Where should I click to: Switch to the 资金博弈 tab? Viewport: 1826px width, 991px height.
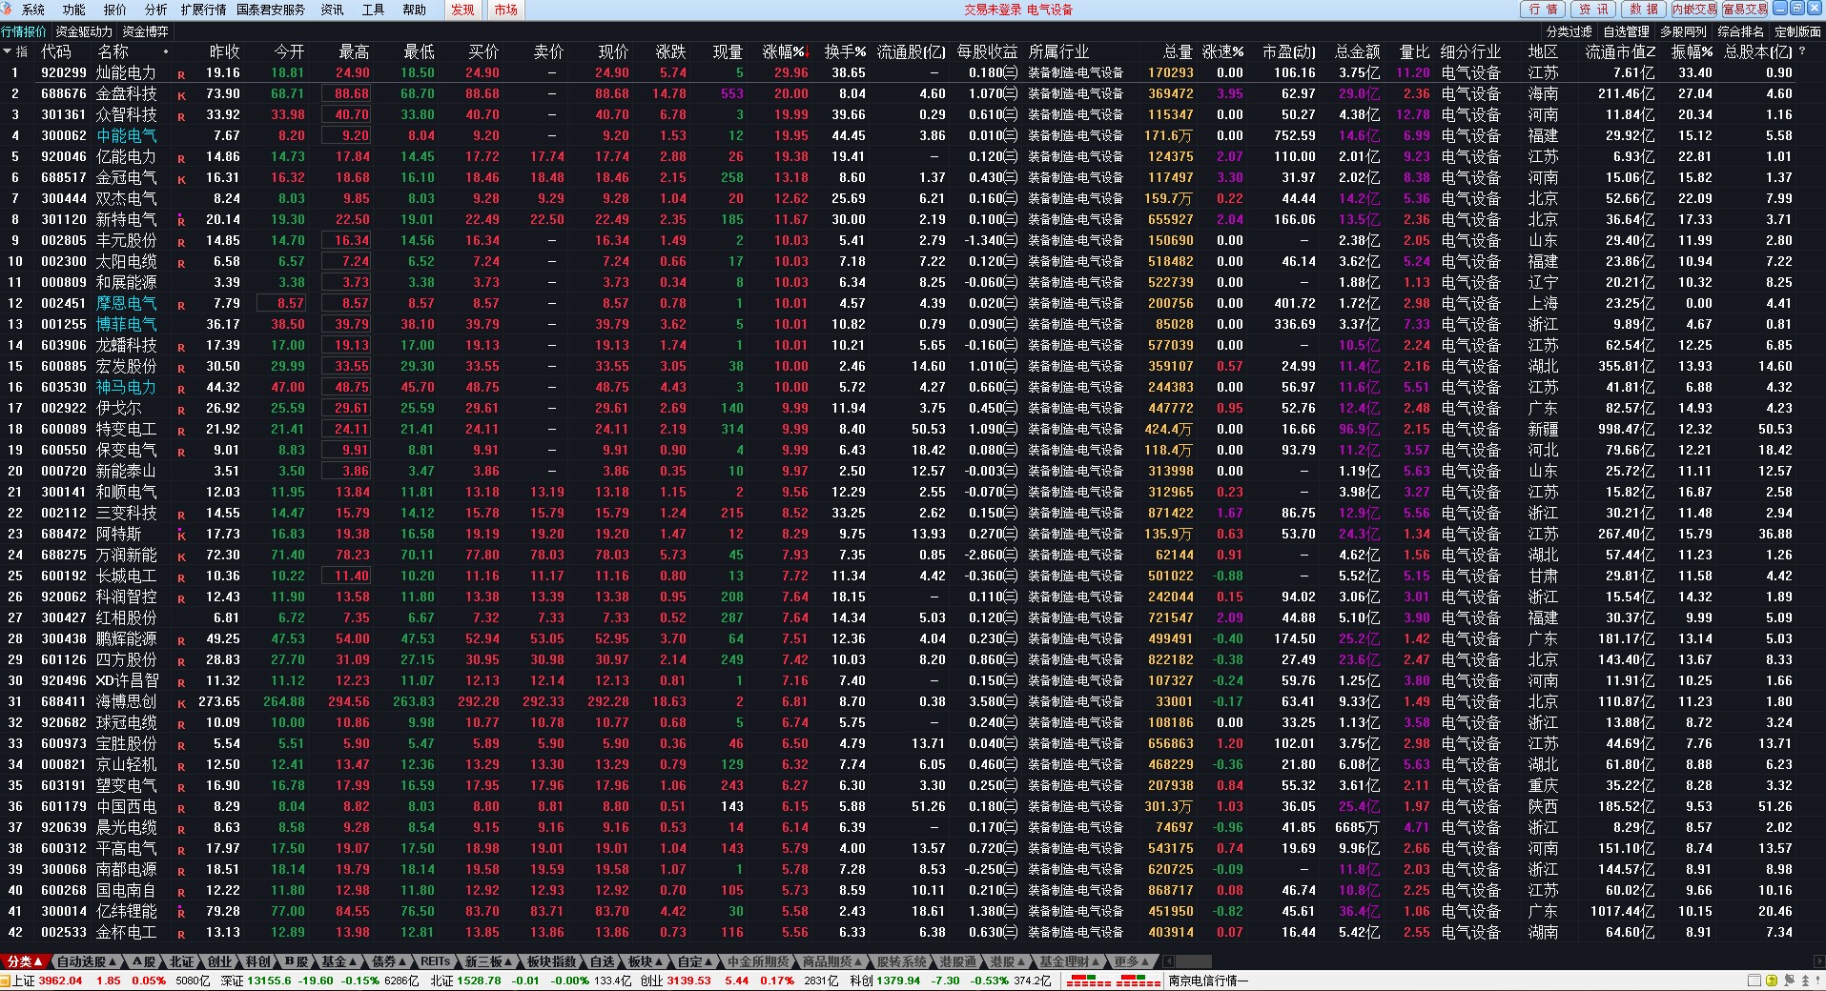[146, 31]
